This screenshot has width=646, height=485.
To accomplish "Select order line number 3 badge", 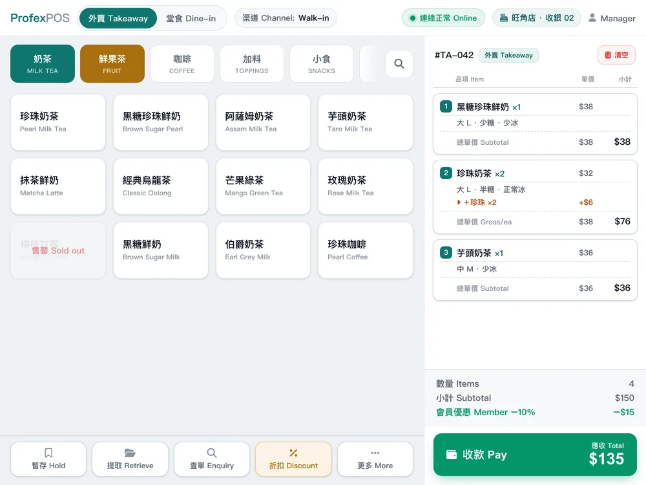I will click(x=446, y=252).
